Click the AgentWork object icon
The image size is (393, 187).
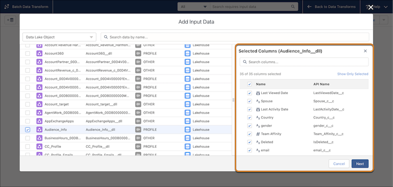pyautogui.click(x=39, y=113)
